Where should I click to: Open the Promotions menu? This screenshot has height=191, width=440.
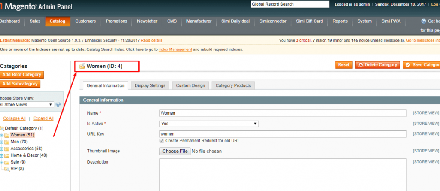(x=116, y=21)
